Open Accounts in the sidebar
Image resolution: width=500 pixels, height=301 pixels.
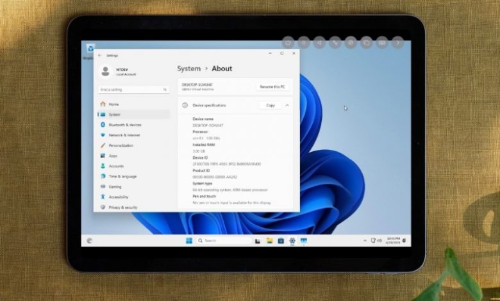coord(133,166)
